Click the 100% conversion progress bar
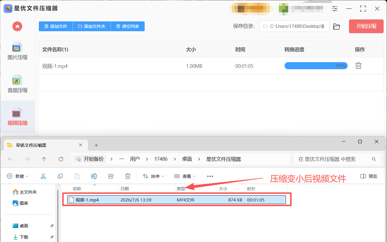This screenshot has height=242, width=387. click(316, 66)
